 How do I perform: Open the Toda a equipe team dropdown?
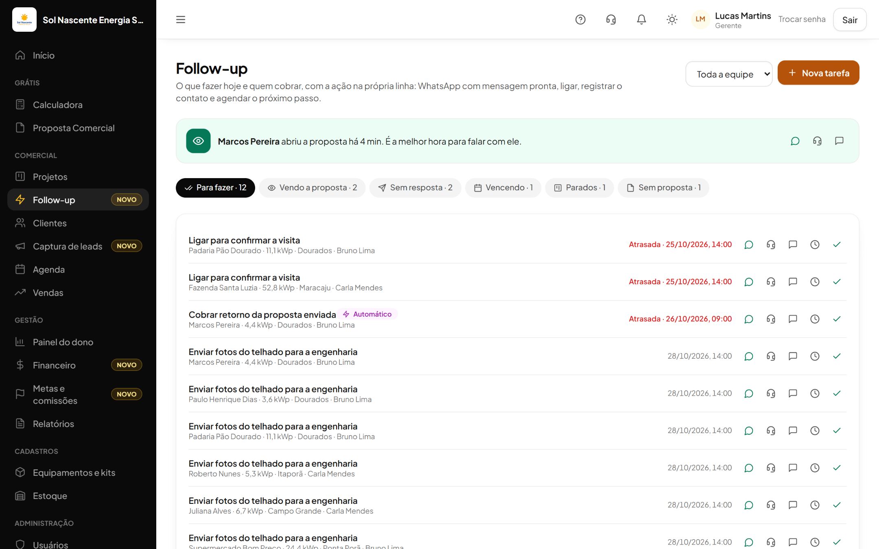pyautogui.click(x=729, y=74)
